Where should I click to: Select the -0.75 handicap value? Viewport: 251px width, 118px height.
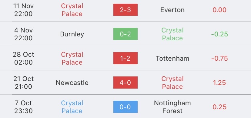pos(219,59)
